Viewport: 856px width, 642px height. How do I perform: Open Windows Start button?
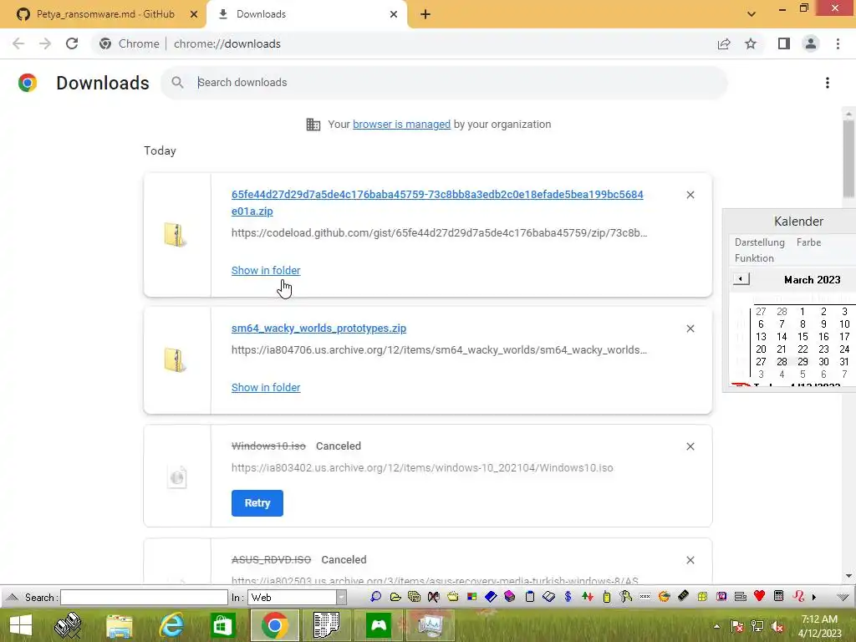tap(21, 625)
